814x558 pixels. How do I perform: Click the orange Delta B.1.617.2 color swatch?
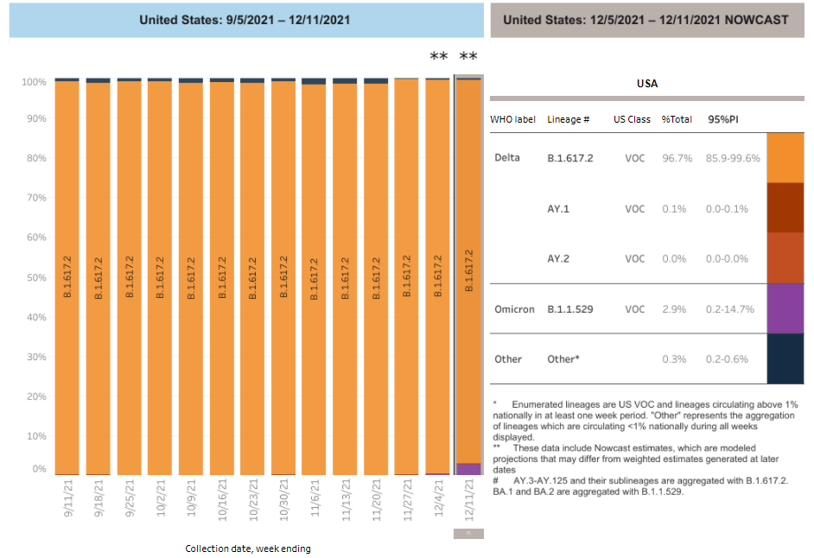(785, 157)
